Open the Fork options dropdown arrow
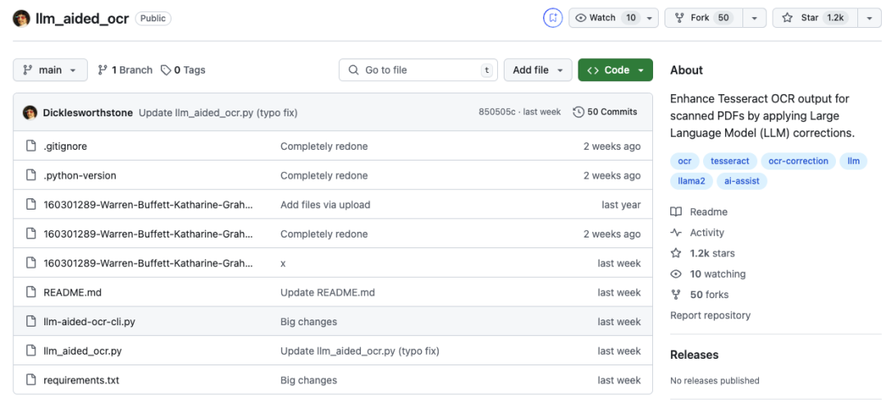886x403 pixels. tap(754, 18)
